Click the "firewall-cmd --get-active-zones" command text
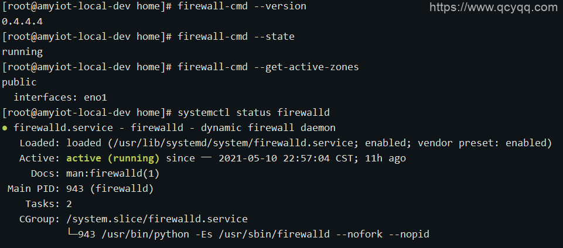 point(268,67)
